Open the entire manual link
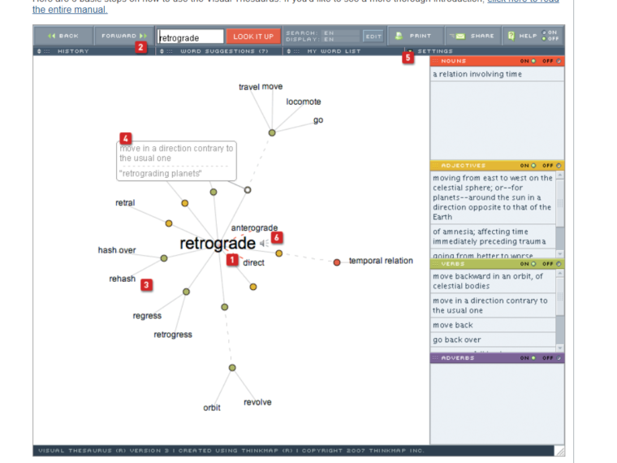The height and width of the screenshot is (463, 617). tap(70, 10)
